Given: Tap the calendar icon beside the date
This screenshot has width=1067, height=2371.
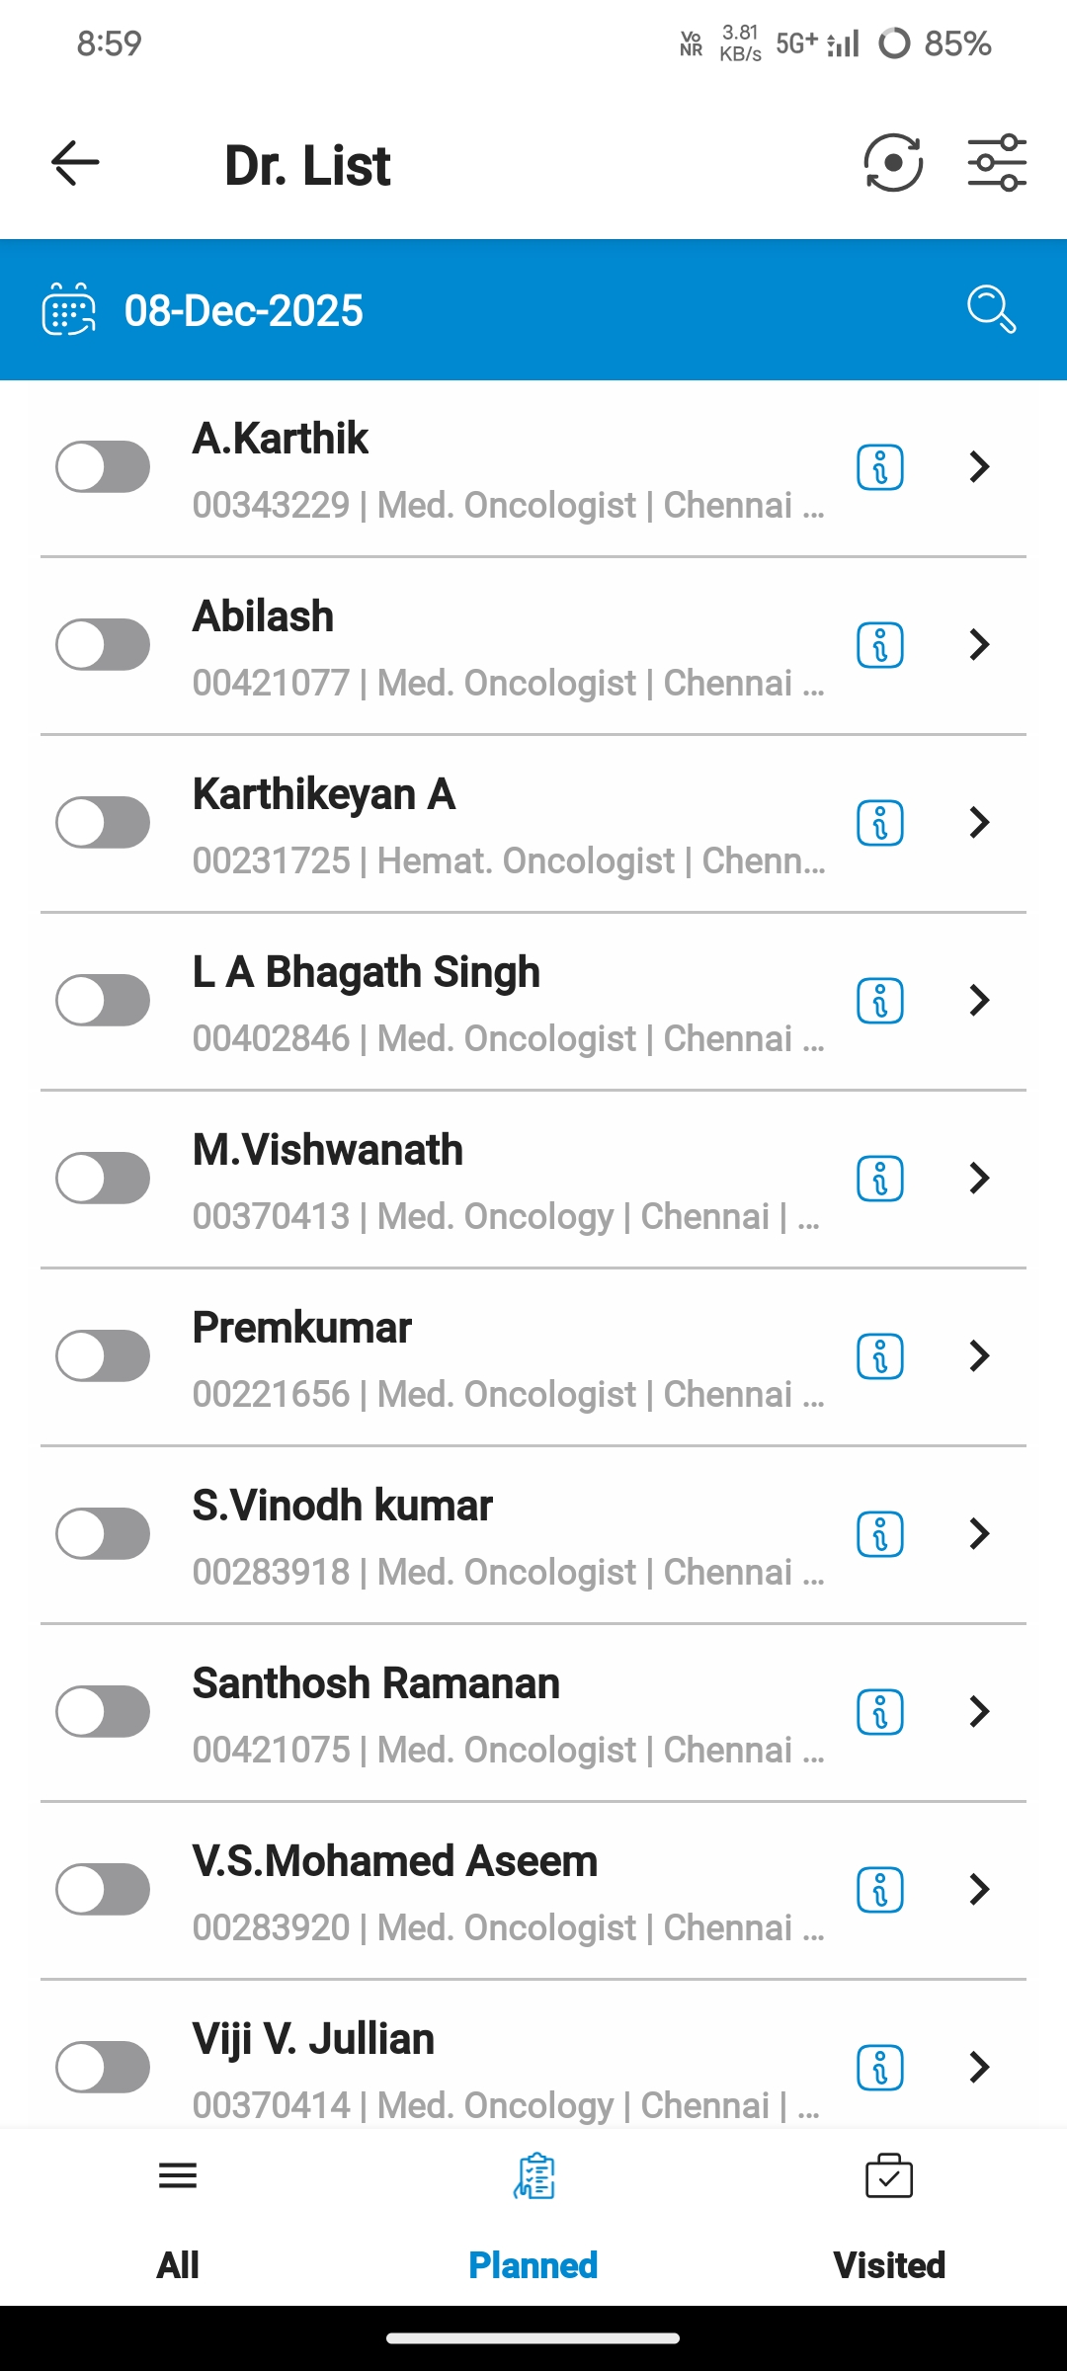Looking at the screenshot, I should click(x=68, y=310).
